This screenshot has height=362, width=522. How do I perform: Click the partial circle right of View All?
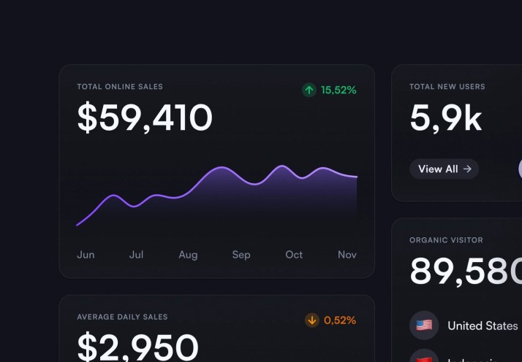pyautogui.click(x=519, y=169)
